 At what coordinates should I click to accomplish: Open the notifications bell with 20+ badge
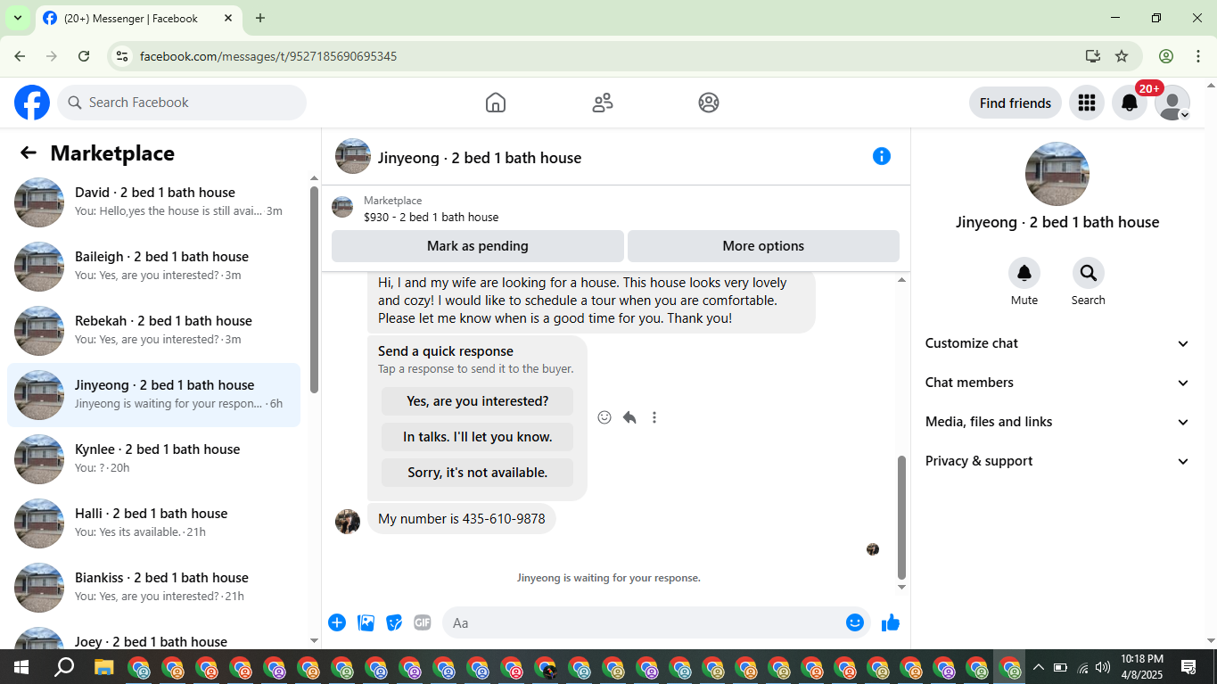point(1130,103)
